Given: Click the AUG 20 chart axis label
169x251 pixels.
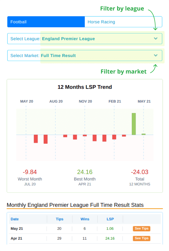Looking at the screenshot, I should click(x=56, y=101).
